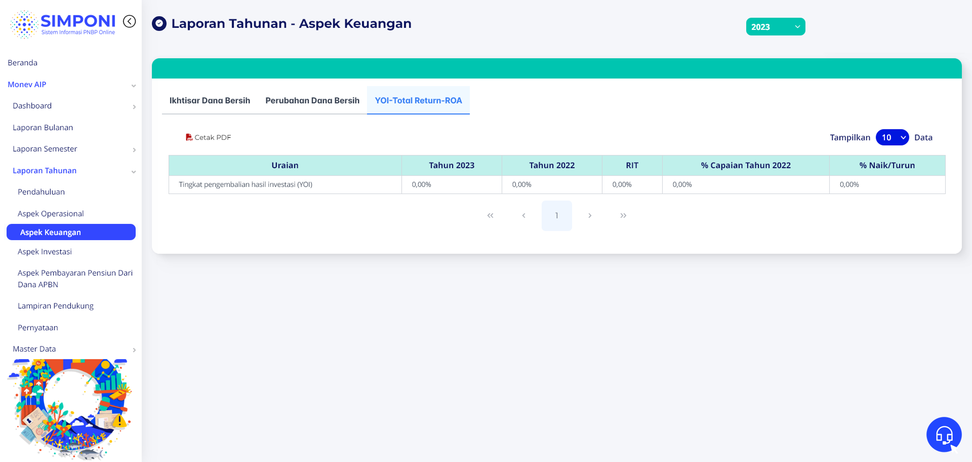Collapse sidebar with circled arrow icon

pyautogui.click(x=130, y=21)
